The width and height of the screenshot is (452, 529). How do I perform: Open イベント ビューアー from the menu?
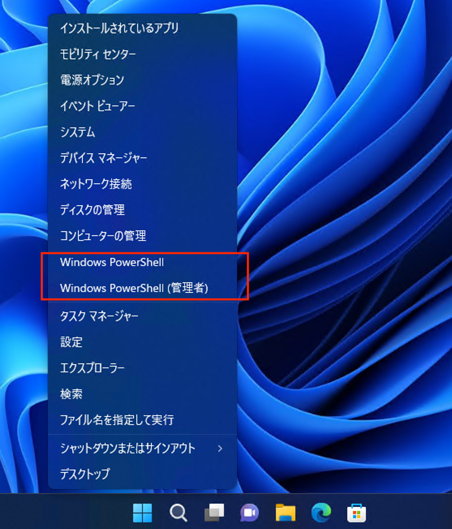coord(97,106)
